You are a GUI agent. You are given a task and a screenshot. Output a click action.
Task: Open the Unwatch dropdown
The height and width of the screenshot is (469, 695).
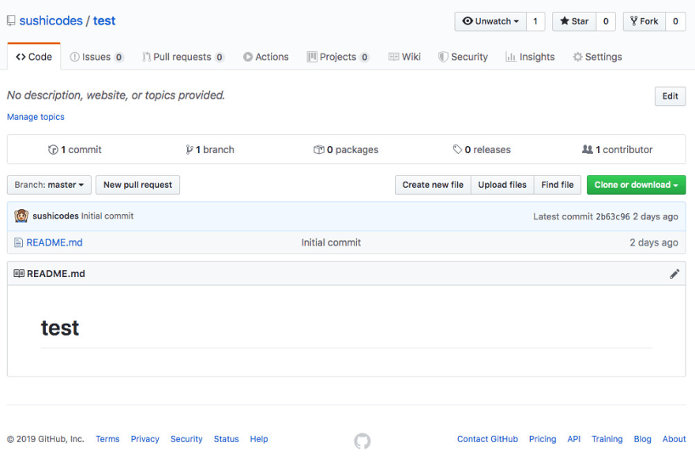tap(490, 21)
